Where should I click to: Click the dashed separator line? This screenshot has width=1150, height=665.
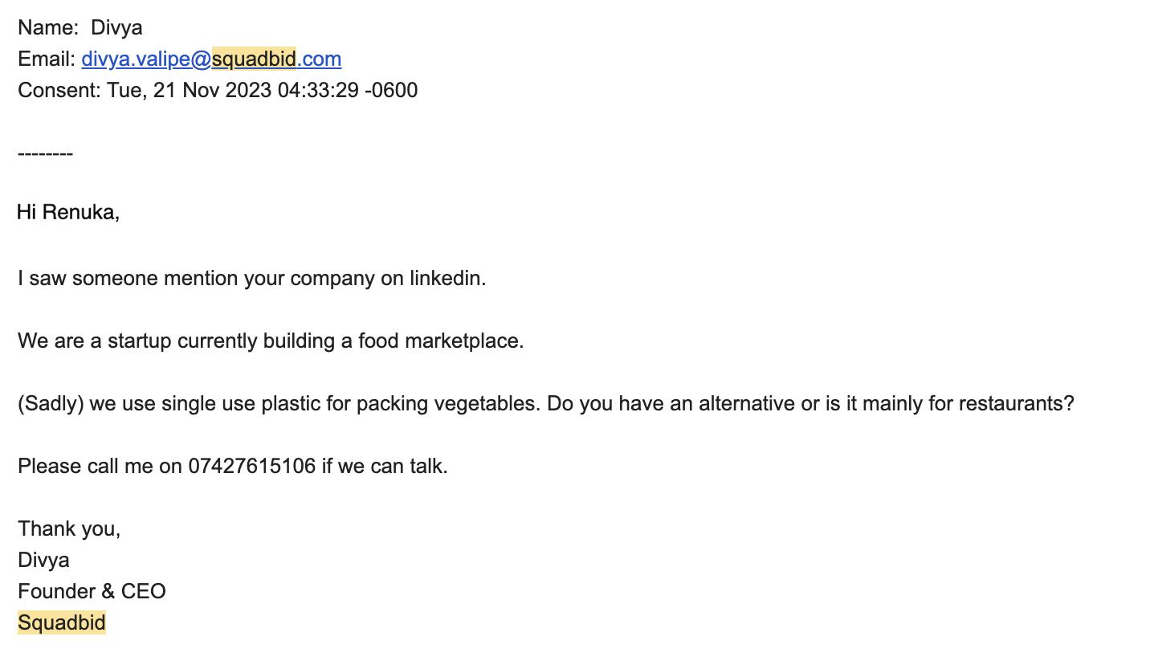pos(45,153)
